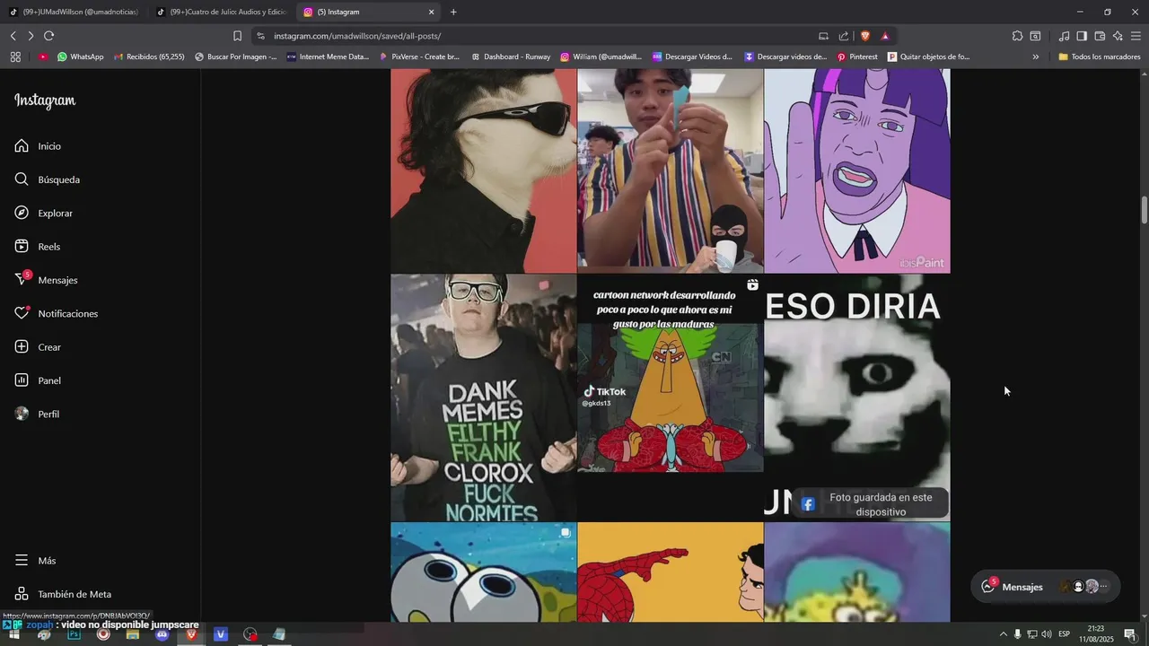The width and height of the screenshot is (1149, 646).
Task: Click the Instagram URL address bar
Action: pyautogui.click(x=530, y=36)
